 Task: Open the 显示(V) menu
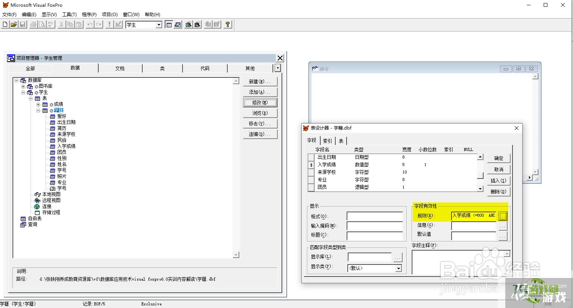coord(49,15)
